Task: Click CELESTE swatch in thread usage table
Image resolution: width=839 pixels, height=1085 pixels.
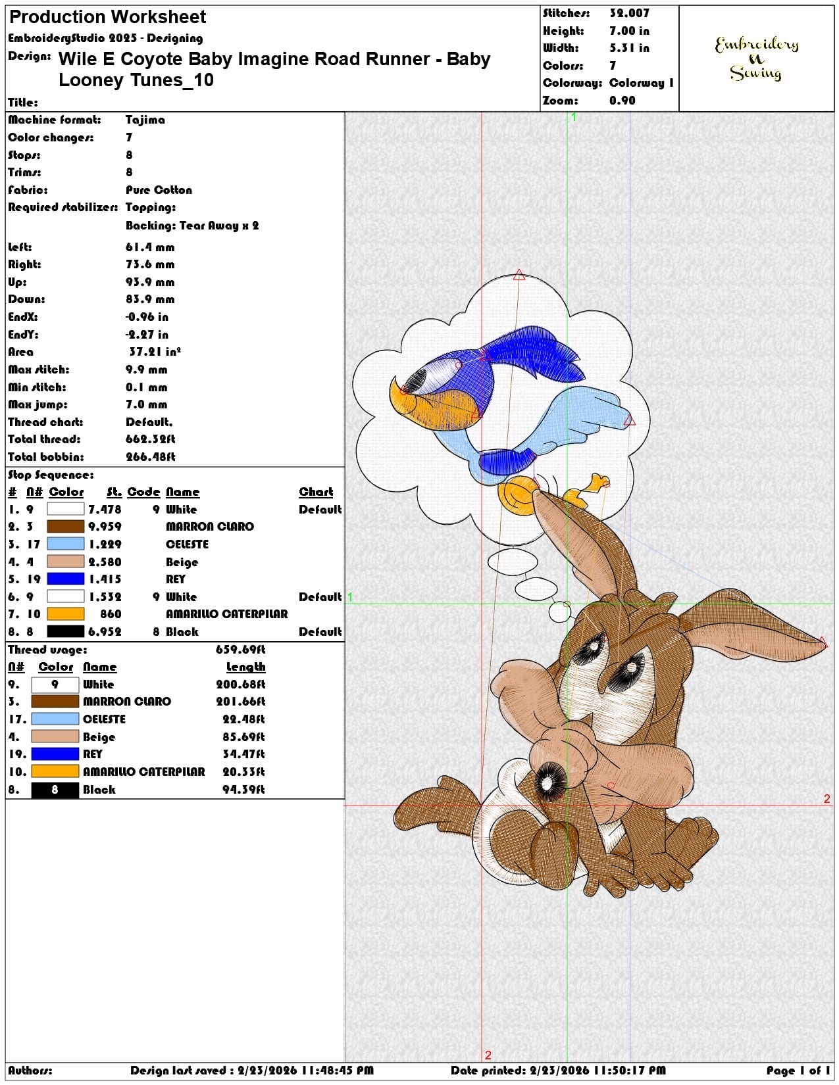Action: (x=55, y=719)
